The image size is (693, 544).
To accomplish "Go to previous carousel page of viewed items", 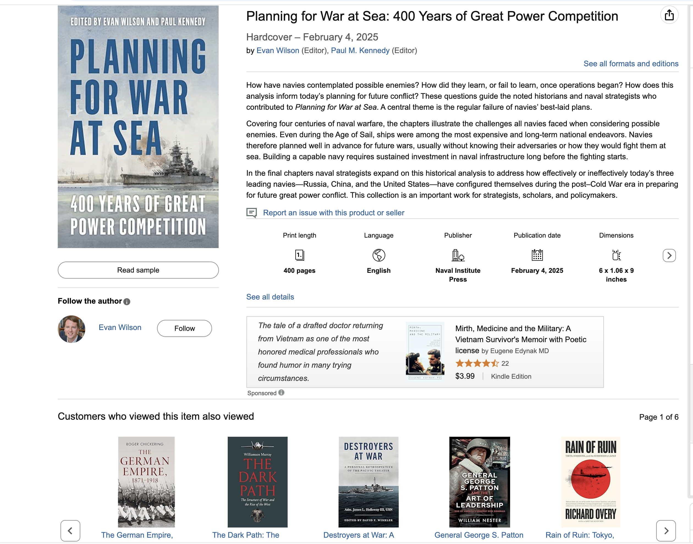I will tap(70, 531).
